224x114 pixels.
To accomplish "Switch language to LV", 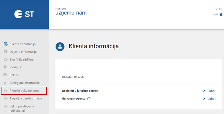I will [x=216, y=9].
